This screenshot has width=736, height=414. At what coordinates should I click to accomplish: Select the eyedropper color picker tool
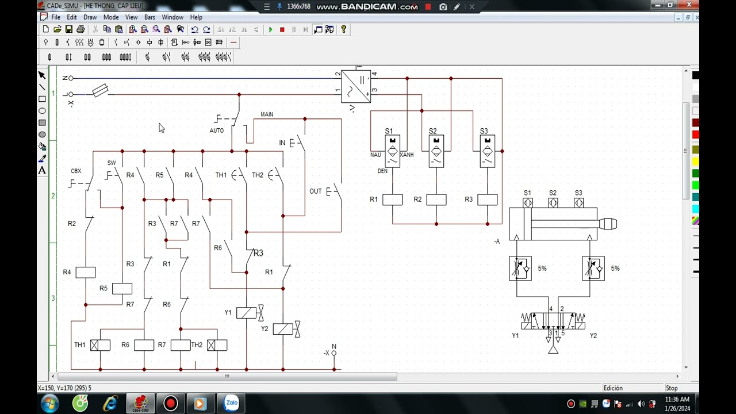(x=42, y=159)
